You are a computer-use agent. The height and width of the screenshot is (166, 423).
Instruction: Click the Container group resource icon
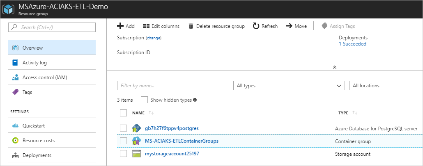[x=136, y=141]
